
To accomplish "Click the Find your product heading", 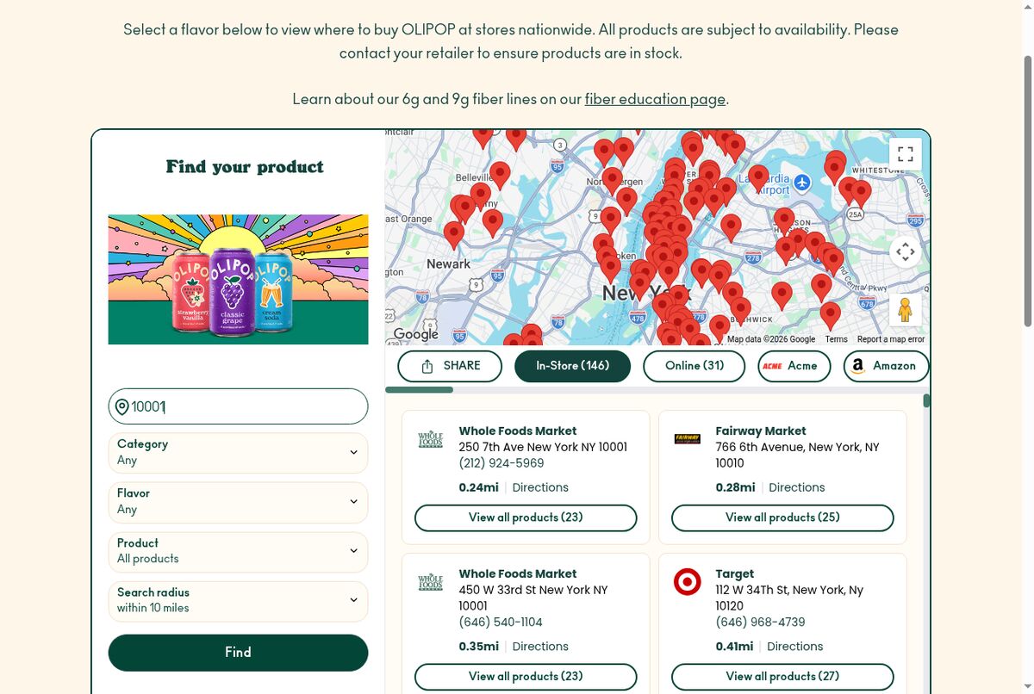I will [x=245, y=167].
